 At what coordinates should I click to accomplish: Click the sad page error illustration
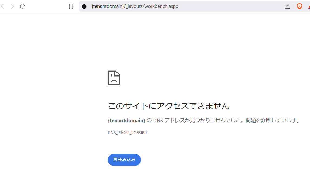click(x=114, y=78)
